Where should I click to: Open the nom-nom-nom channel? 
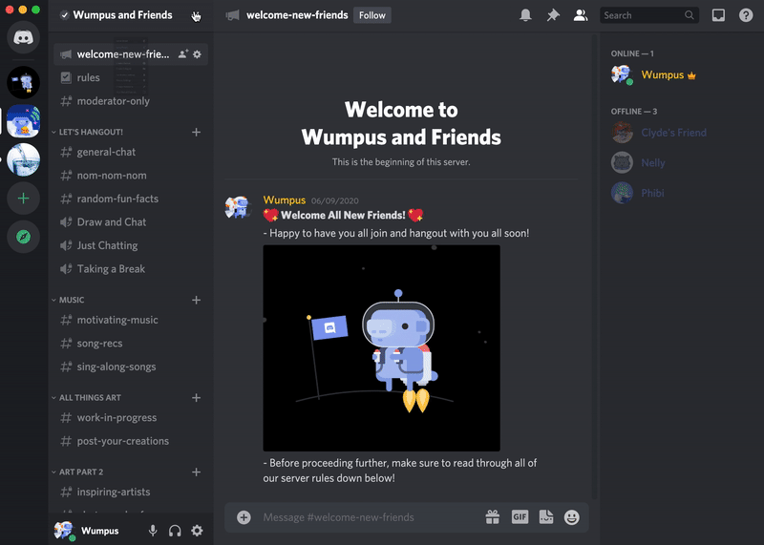(x=131, y=176)
